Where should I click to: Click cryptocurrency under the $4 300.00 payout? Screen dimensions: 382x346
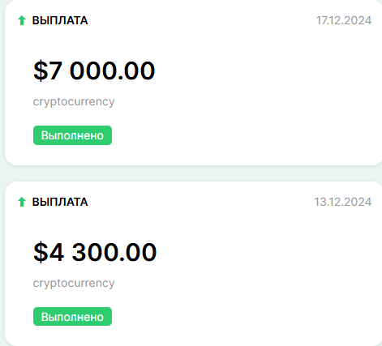point(74,284)
